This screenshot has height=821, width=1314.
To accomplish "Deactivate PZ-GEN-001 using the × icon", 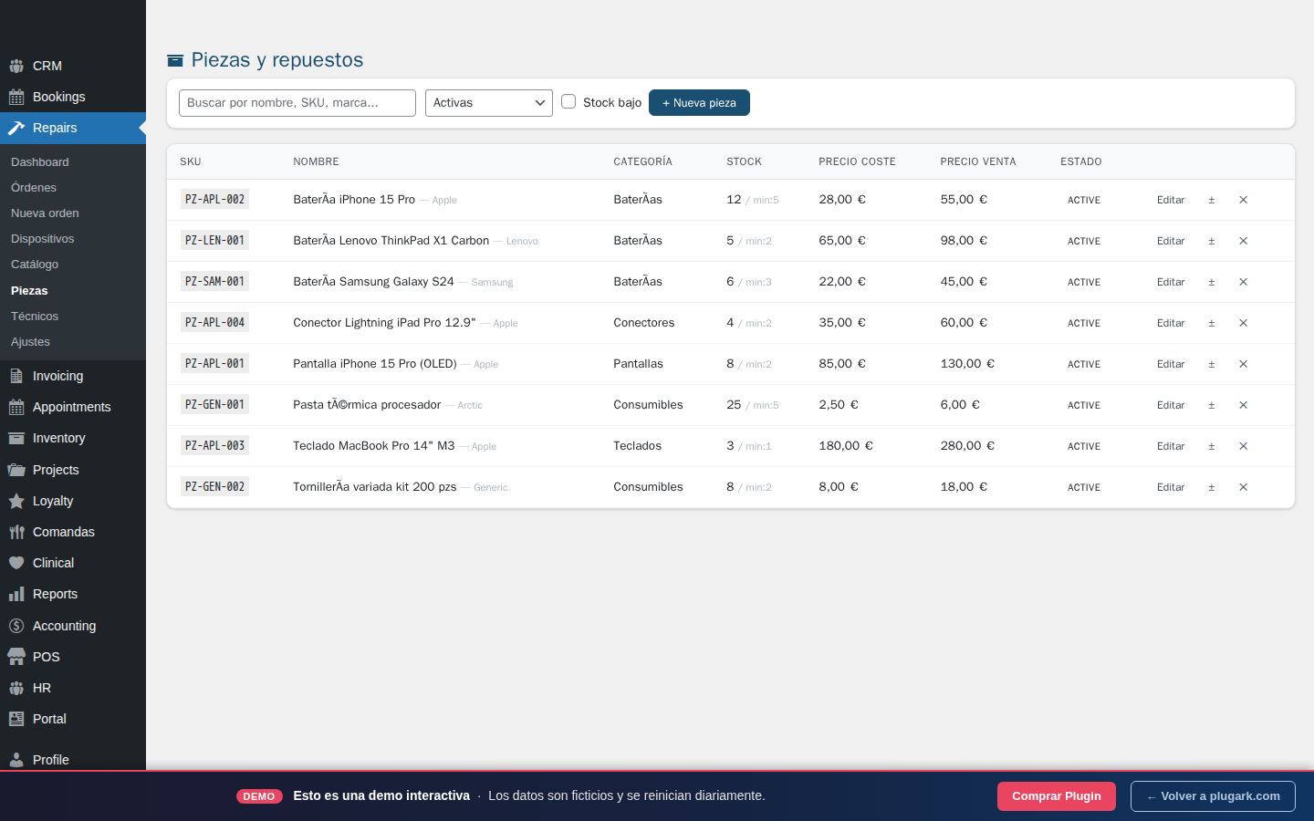I will tap(1243, 405).
